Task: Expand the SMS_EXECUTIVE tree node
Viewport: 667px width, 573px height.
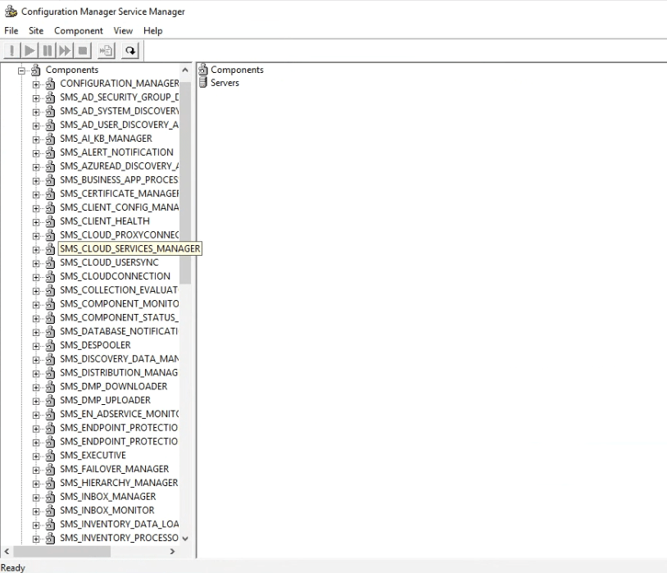Action: pyautogui.click(x=36, y=456)
